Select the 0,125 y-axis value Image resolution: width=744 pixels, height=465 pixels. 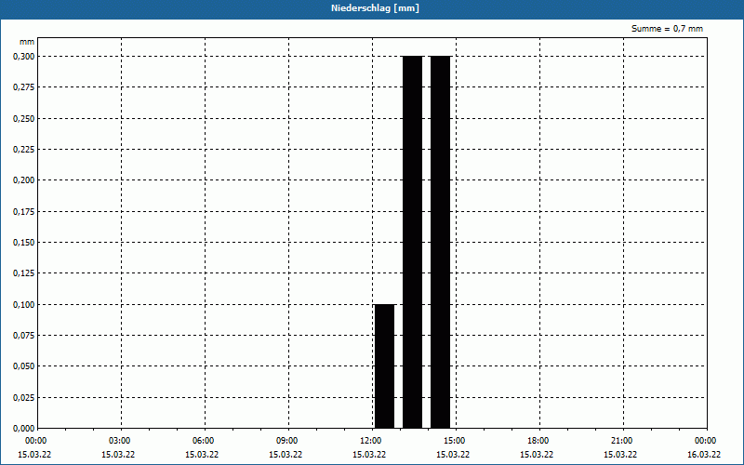(x=24, y=273)
